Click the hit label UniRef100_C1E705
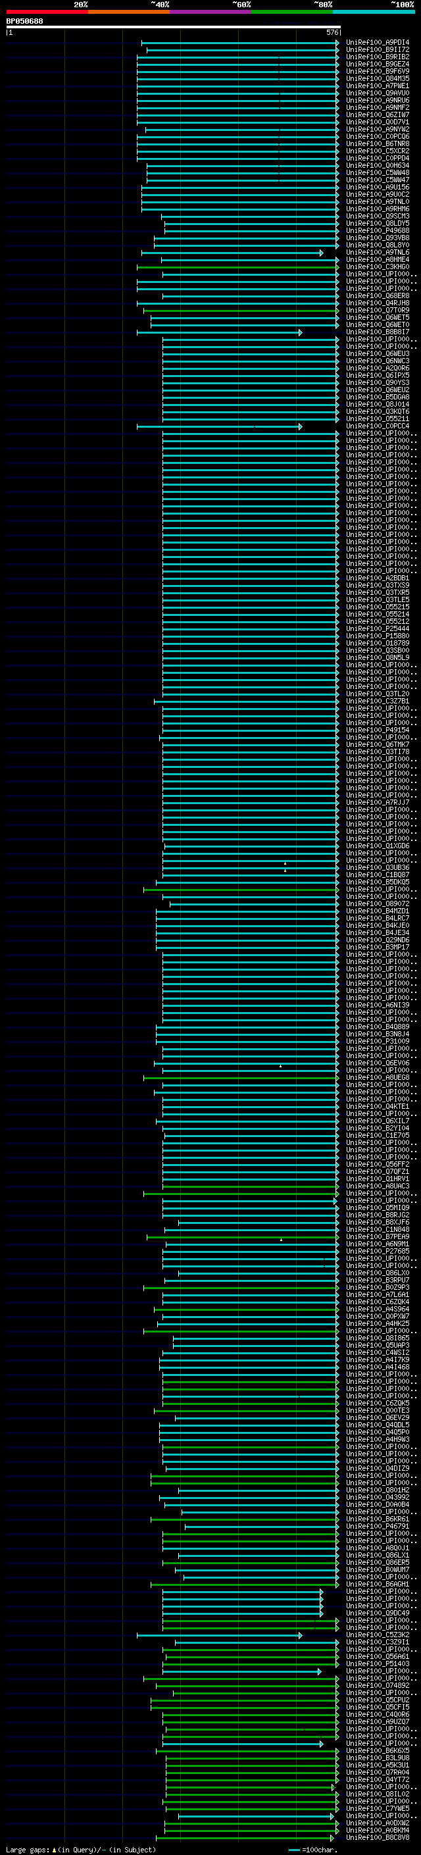Screen dimensions: 421x1855 click(377, 1135)
